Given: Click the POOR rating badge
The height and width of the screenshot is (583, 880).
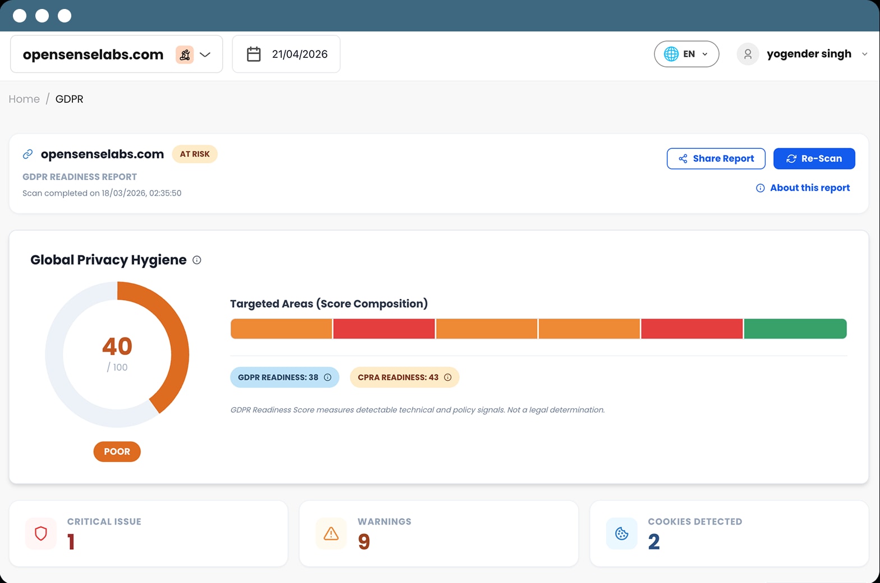Looking at the screenshot, I should [117, 452].
